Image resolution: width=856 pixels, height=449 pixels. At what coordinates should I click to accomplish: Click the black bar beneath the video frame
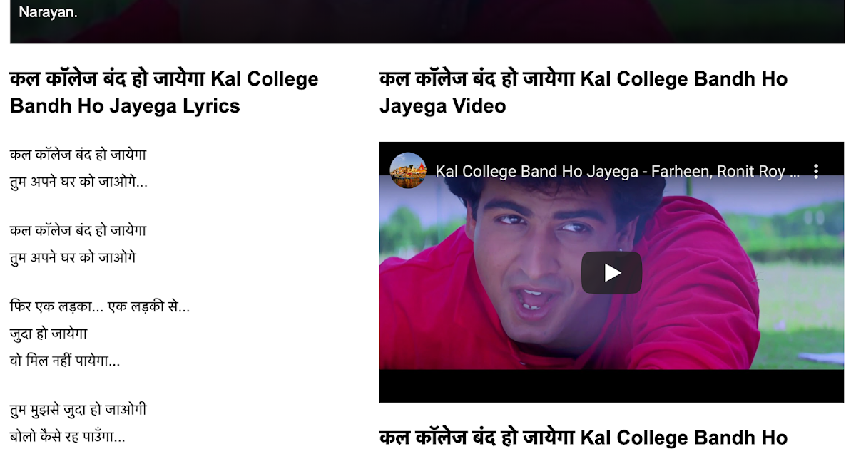[x=611, y=386]
